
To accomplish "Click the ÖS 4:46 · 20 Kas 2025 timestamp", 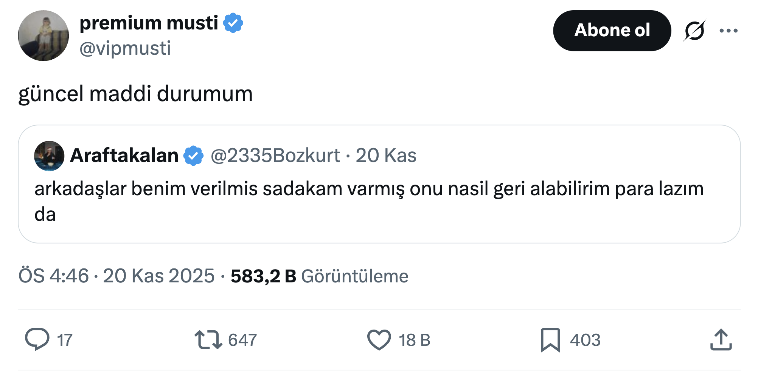I will click(116, 276).
